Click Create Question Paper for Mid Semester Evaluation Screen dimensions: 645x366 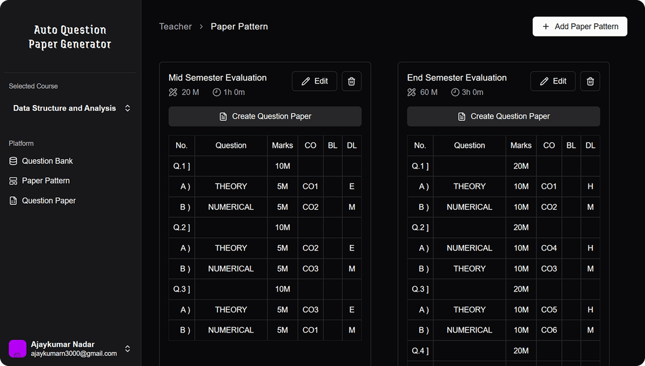265,116
